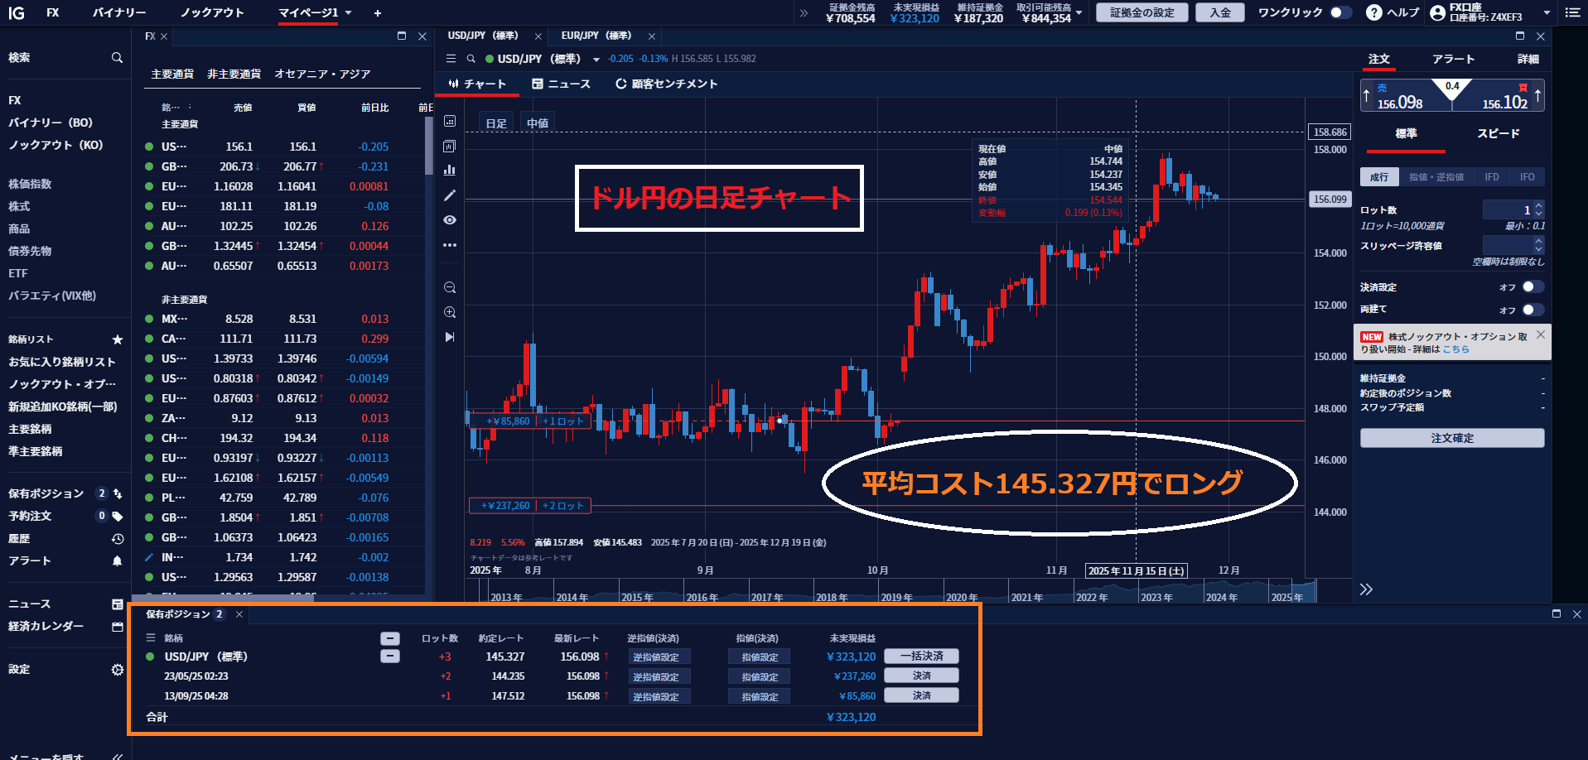This screenshot has width=1588, height=760.
Task: Click the 一括決済 close-all button
Action: tap(921, 657)
